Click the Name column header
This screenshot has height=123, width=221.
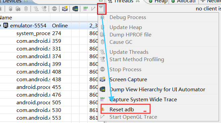25,18
